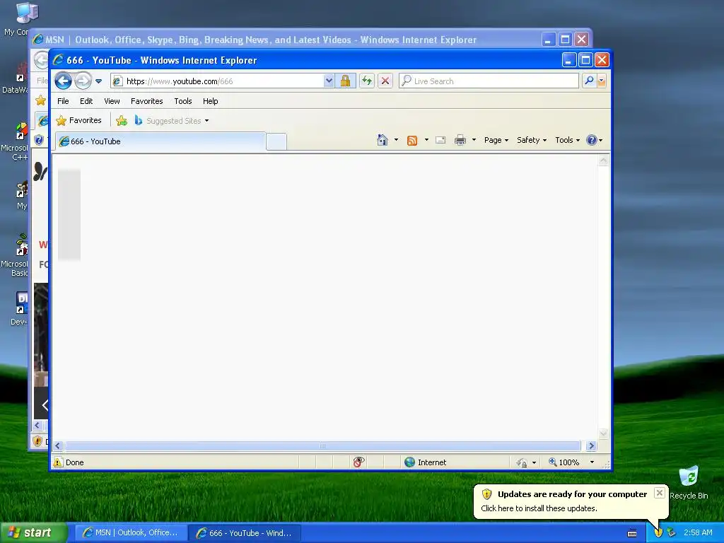Image resolution: width=724 pixels, height=543 pixels.
Task: Click the Windows Update shield tray icon
Action: click(x=658, y=532)
